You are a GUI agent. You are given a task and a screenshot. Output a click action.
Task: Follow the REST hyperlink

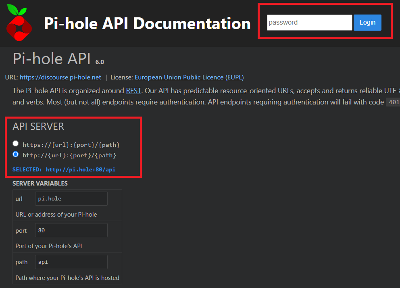pos(133,91)
